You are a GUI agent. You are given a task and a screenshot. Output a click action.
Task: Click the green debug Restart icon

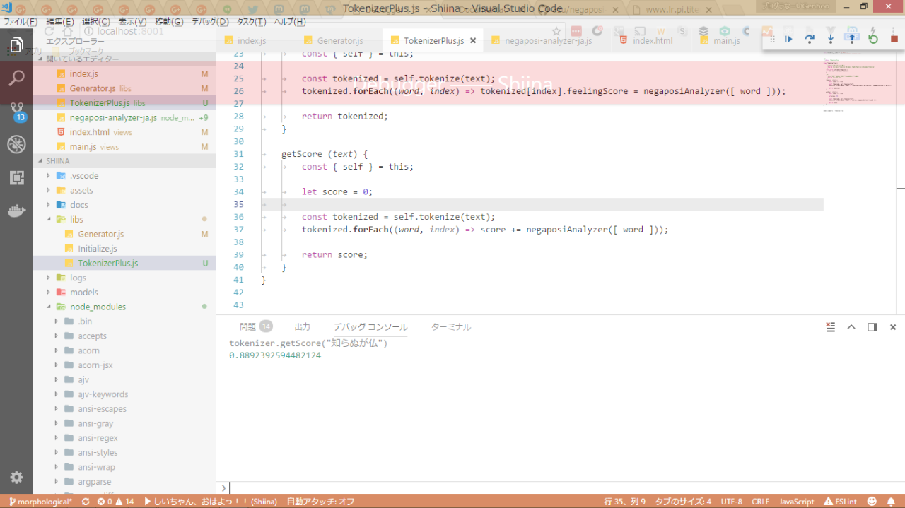873,39
